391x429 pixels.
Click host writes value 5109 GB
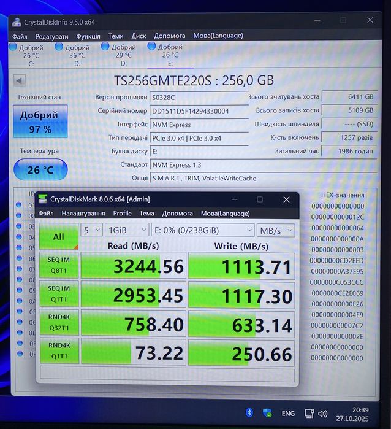pyautogui.click(x=349, y=110)
